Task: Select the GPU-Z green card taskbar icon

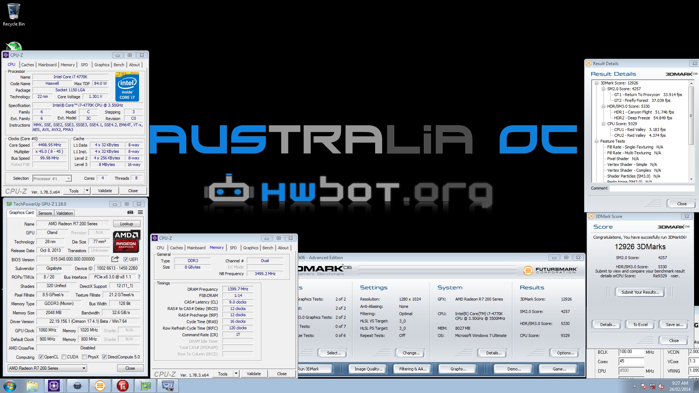Action: click(x=145, y=386)
